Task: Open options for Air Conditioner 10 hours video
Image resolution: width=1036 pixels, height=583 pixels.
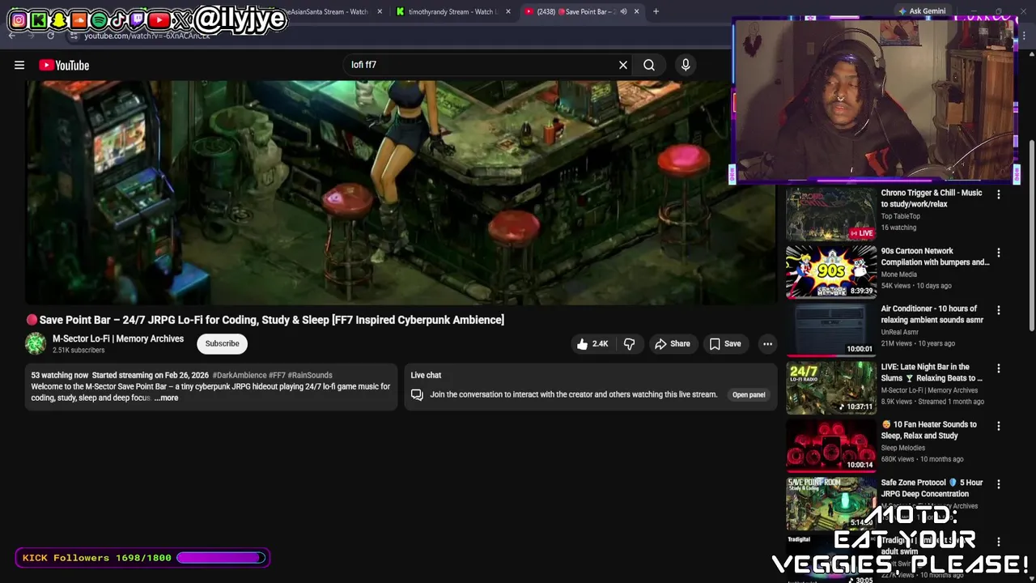Action: click(999, 310)
